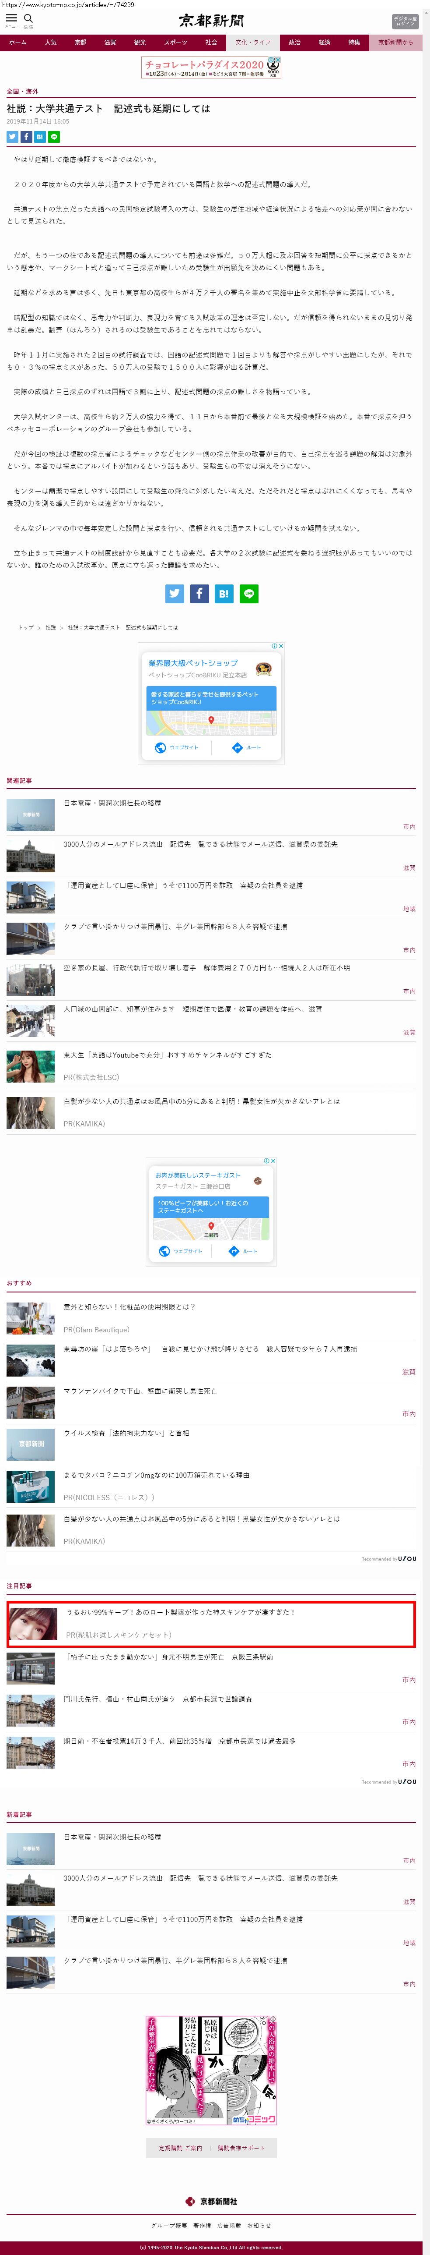Open the 政治 navigation tab

(294, 42)
